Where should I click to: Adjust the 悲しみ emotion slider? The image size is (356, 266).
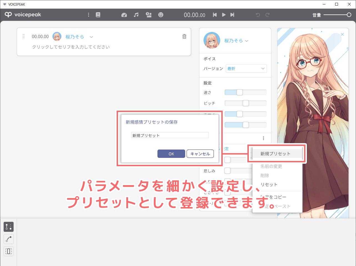coord(238,171)
